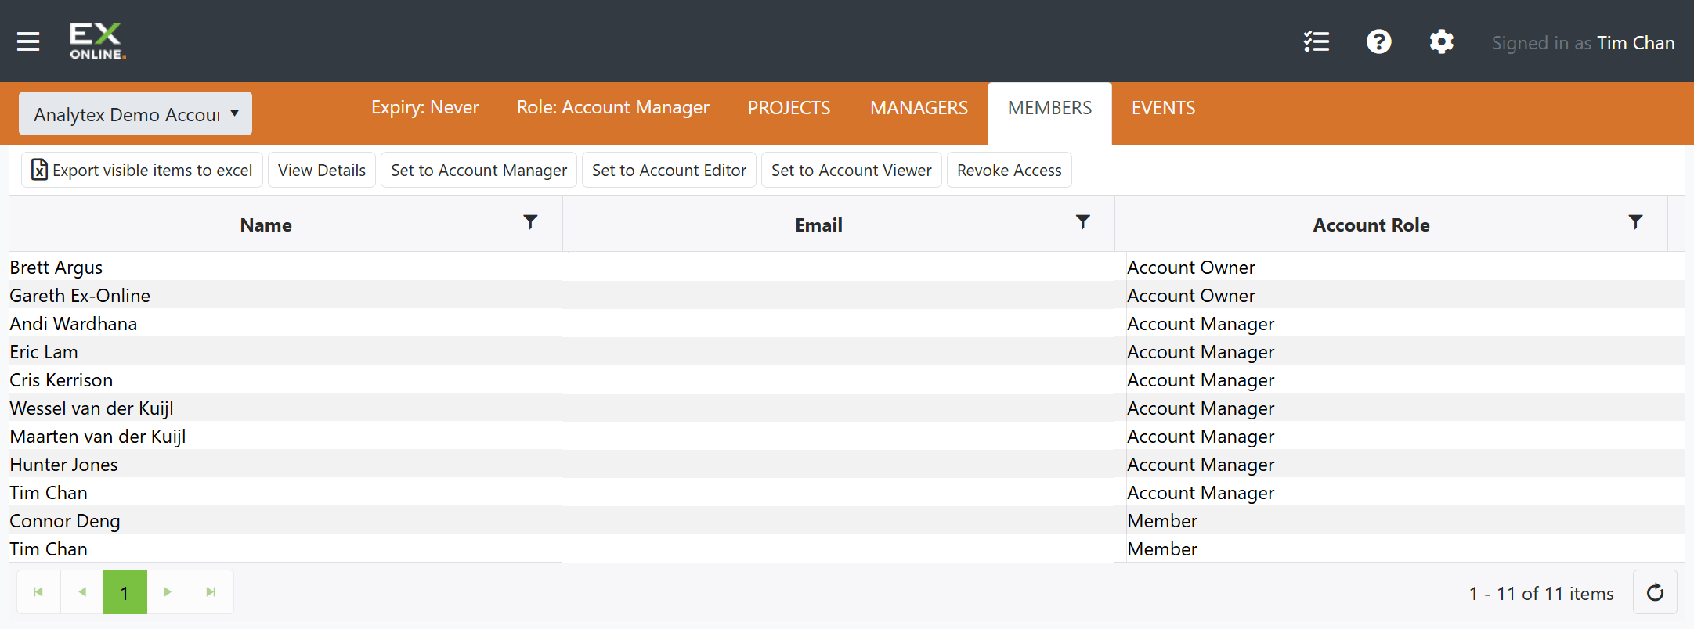This screenshot has width=1694, height=629.
Task: Select the Connor Deng row
Action: click(x=847, y=520)
